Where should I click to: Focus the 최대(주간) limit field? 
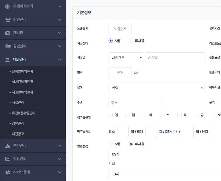coord(188,132)
